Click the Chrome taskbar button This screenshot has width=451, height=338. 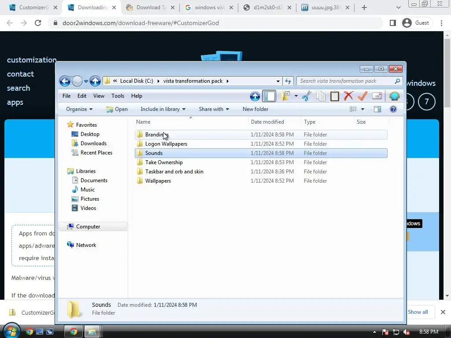[74, 332]
